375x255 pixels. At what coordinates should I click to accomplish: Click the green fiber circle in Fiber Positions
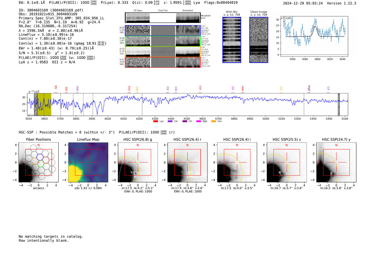(x=40, y=163)
